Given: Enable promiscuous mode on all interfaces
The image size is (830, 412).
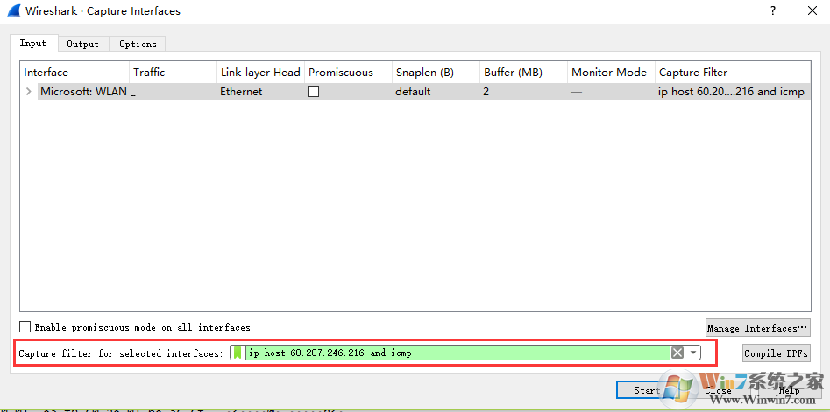Looking at the screenshot, I should [25, 327].
